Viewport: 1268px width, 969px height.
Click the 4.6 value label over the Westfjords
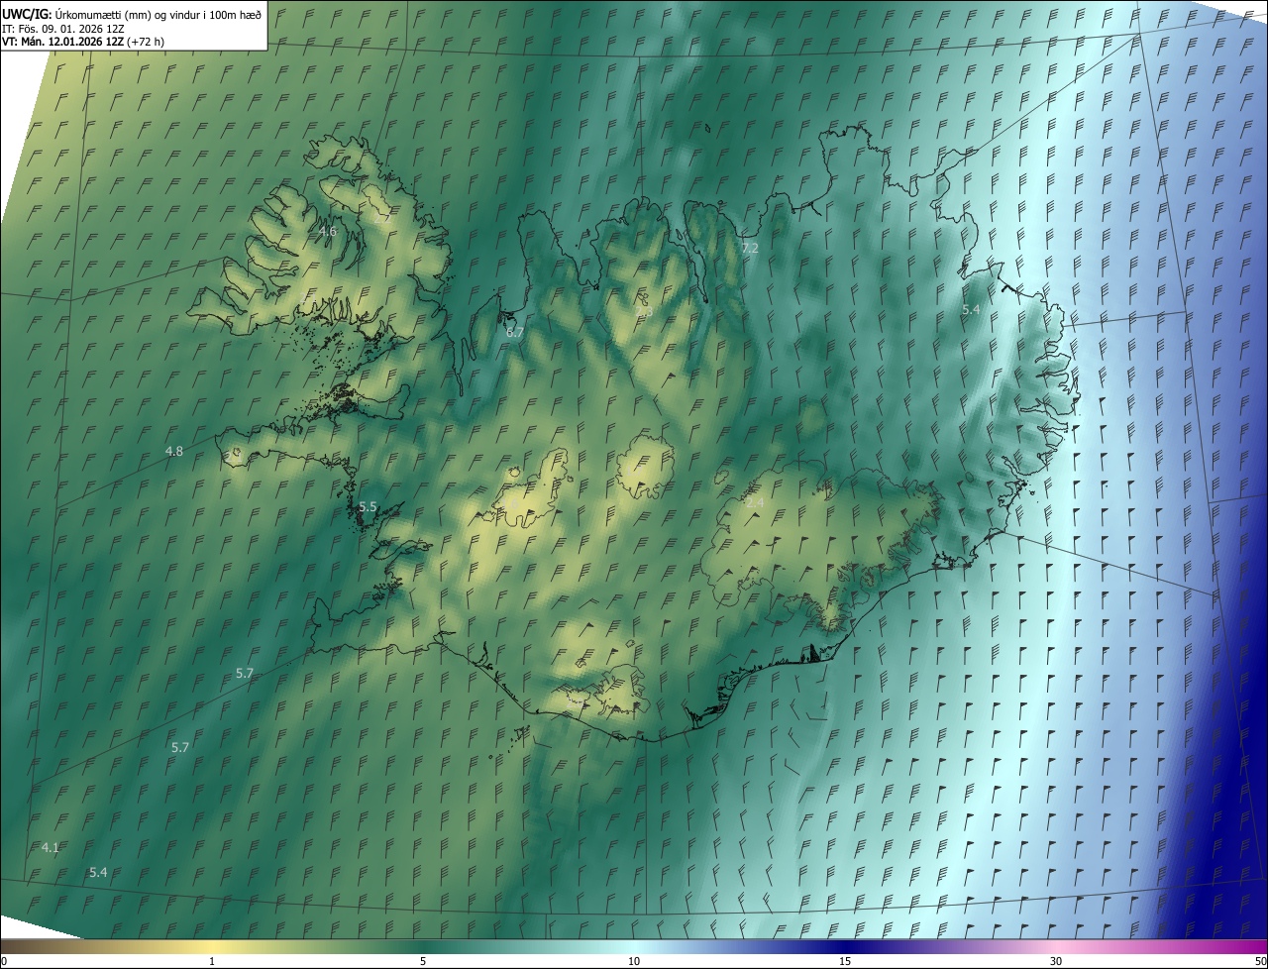pos(328,231)
